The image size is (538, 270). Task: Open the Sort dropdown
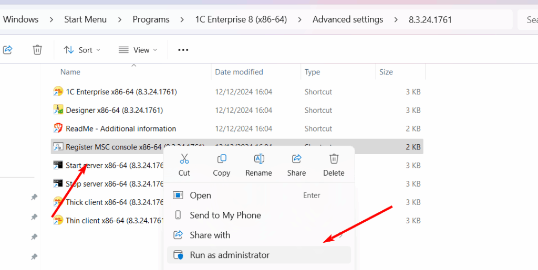pos(82,50)
